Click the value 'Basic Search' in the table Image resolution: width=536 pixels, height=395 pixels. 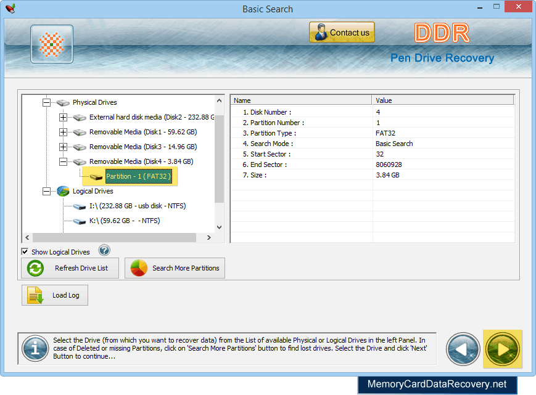click(394, 144)
